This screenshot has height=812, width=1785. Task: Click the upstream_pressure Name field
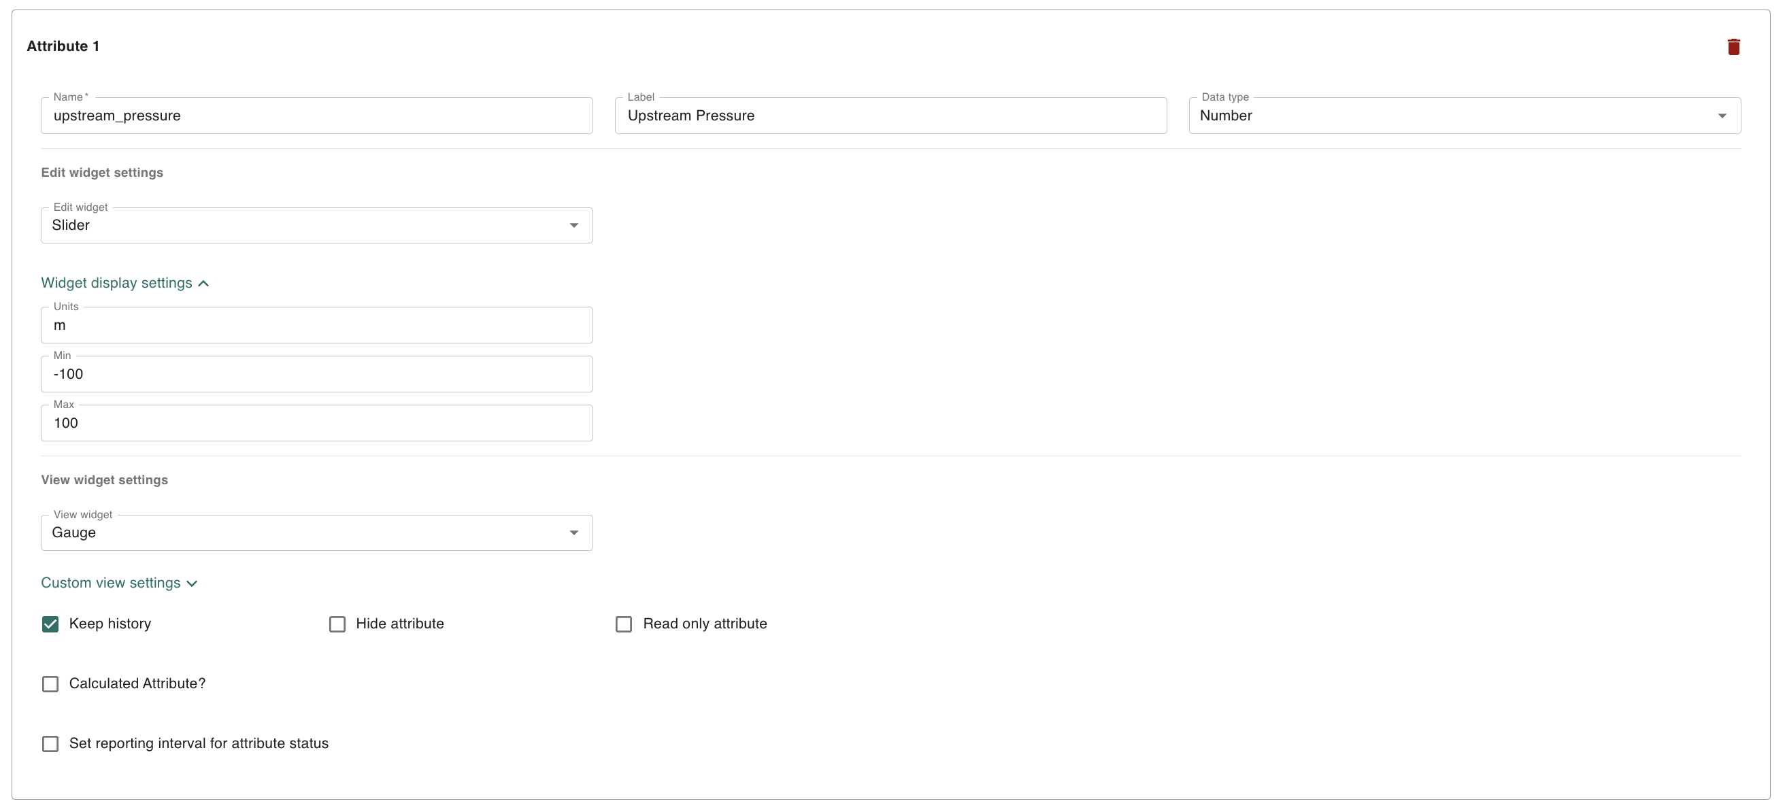point(316,116)
